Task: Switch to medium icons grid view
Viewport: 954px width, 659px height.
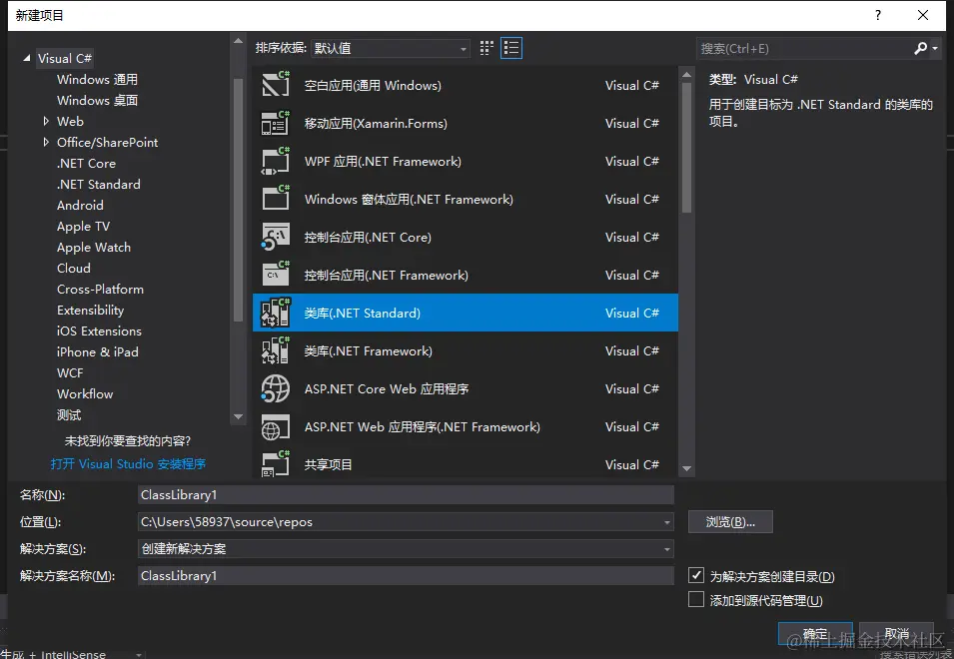Action: pos(486,48)
